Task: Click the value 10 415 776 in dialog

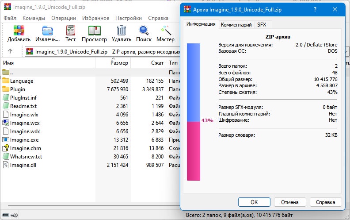Action: (326, 79)
